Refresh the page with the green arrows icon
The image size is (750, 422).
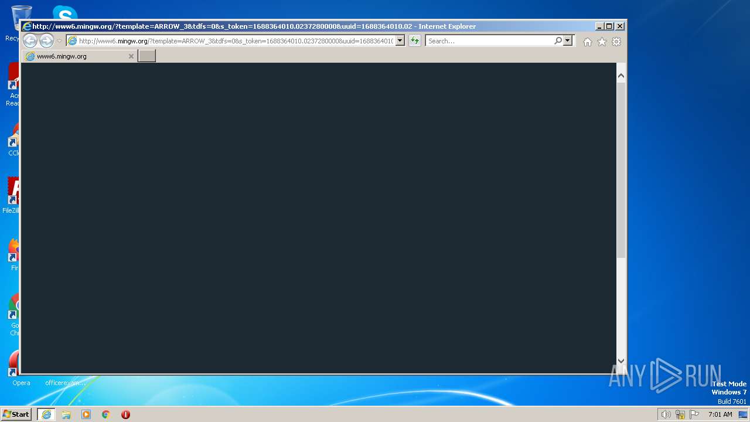[x=415, y=41]
